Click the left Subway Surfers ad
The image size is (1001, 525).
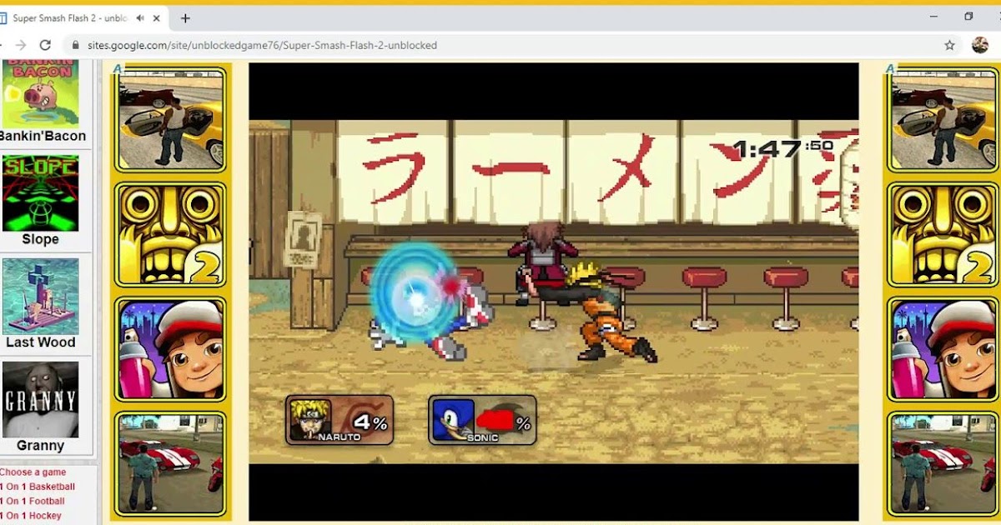pos(171,350)
